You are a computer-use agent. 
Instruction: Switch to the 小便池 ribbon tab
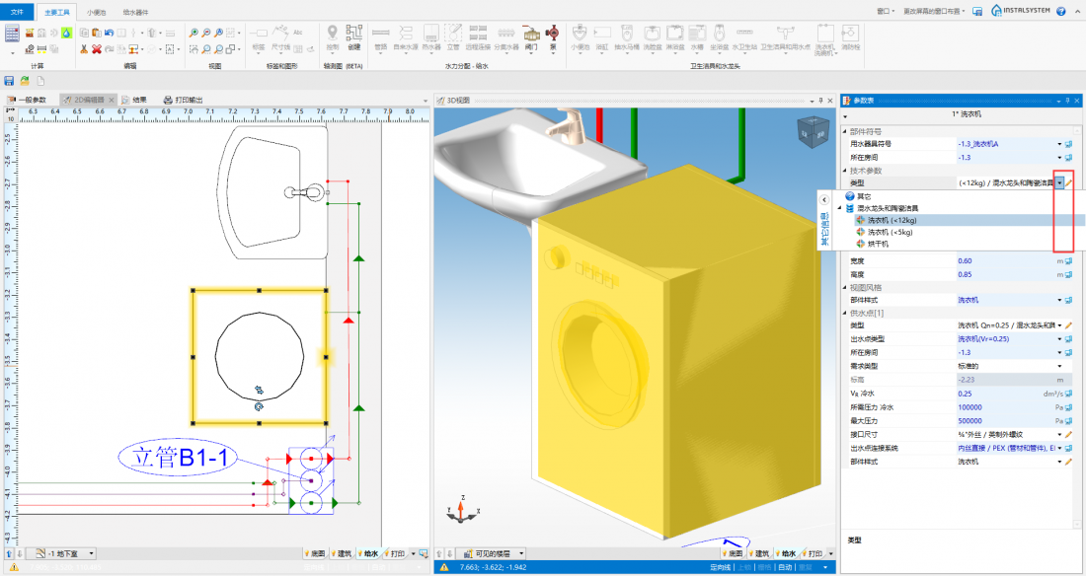pos(97,12)
